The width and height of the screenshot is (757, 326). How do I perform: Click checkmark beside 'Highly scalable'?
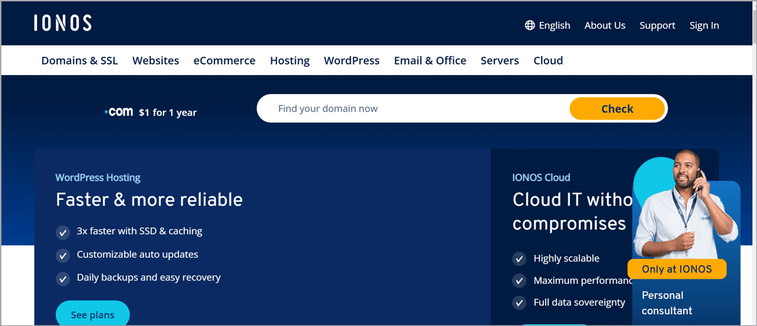[519, 259]
